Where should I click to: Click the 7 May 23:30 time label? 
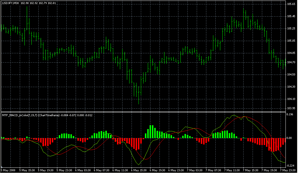click(x=288, y=170)
